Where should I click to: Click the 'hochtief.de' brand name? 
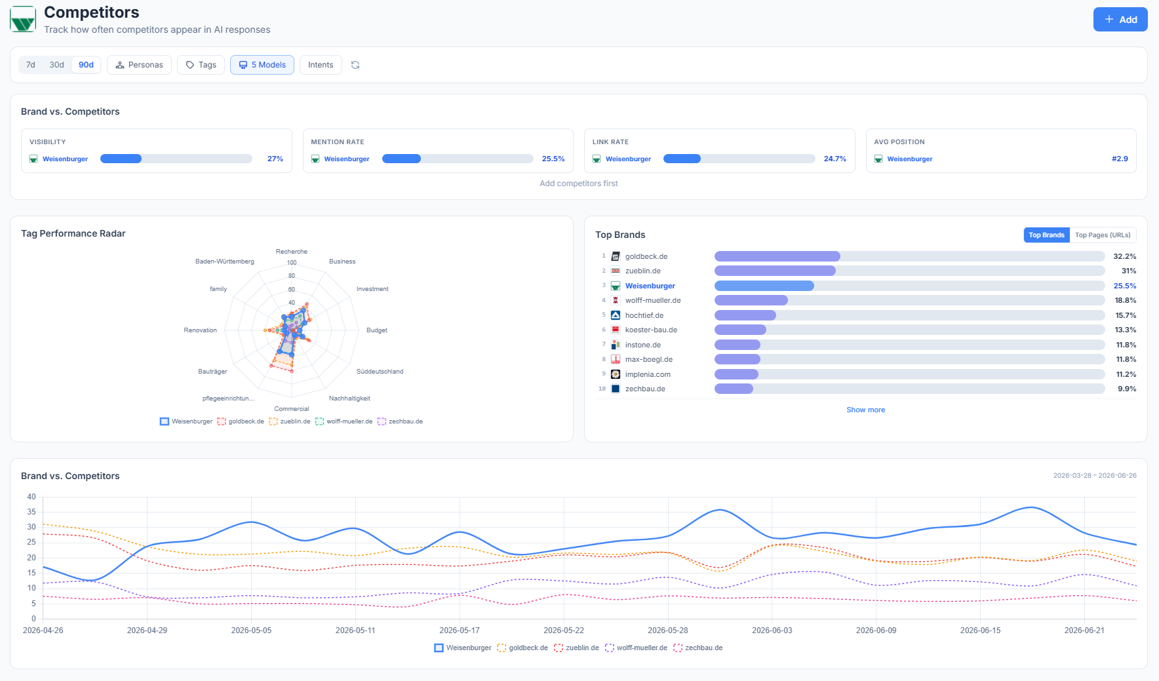pos(644,315)
